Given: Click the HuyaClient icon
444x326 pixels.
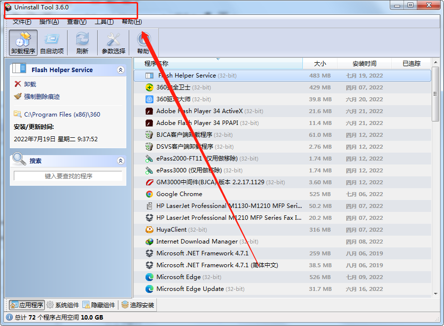Looking at the screenshot, I should [x=149, y=230].
